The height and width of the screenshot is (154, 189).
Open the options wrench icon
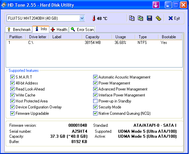coord(158,18)
